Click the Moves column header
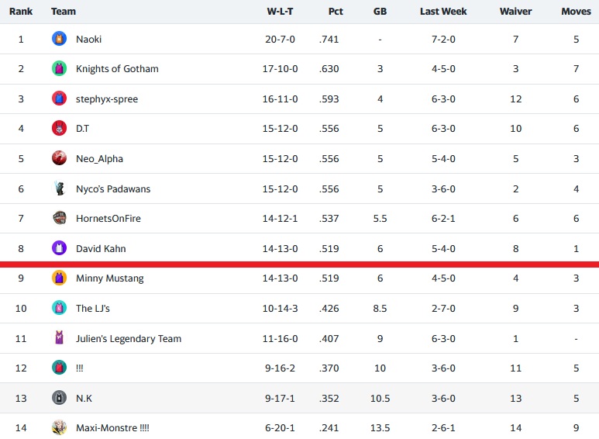This screenshot has height=439, width=599. (576, 12)
